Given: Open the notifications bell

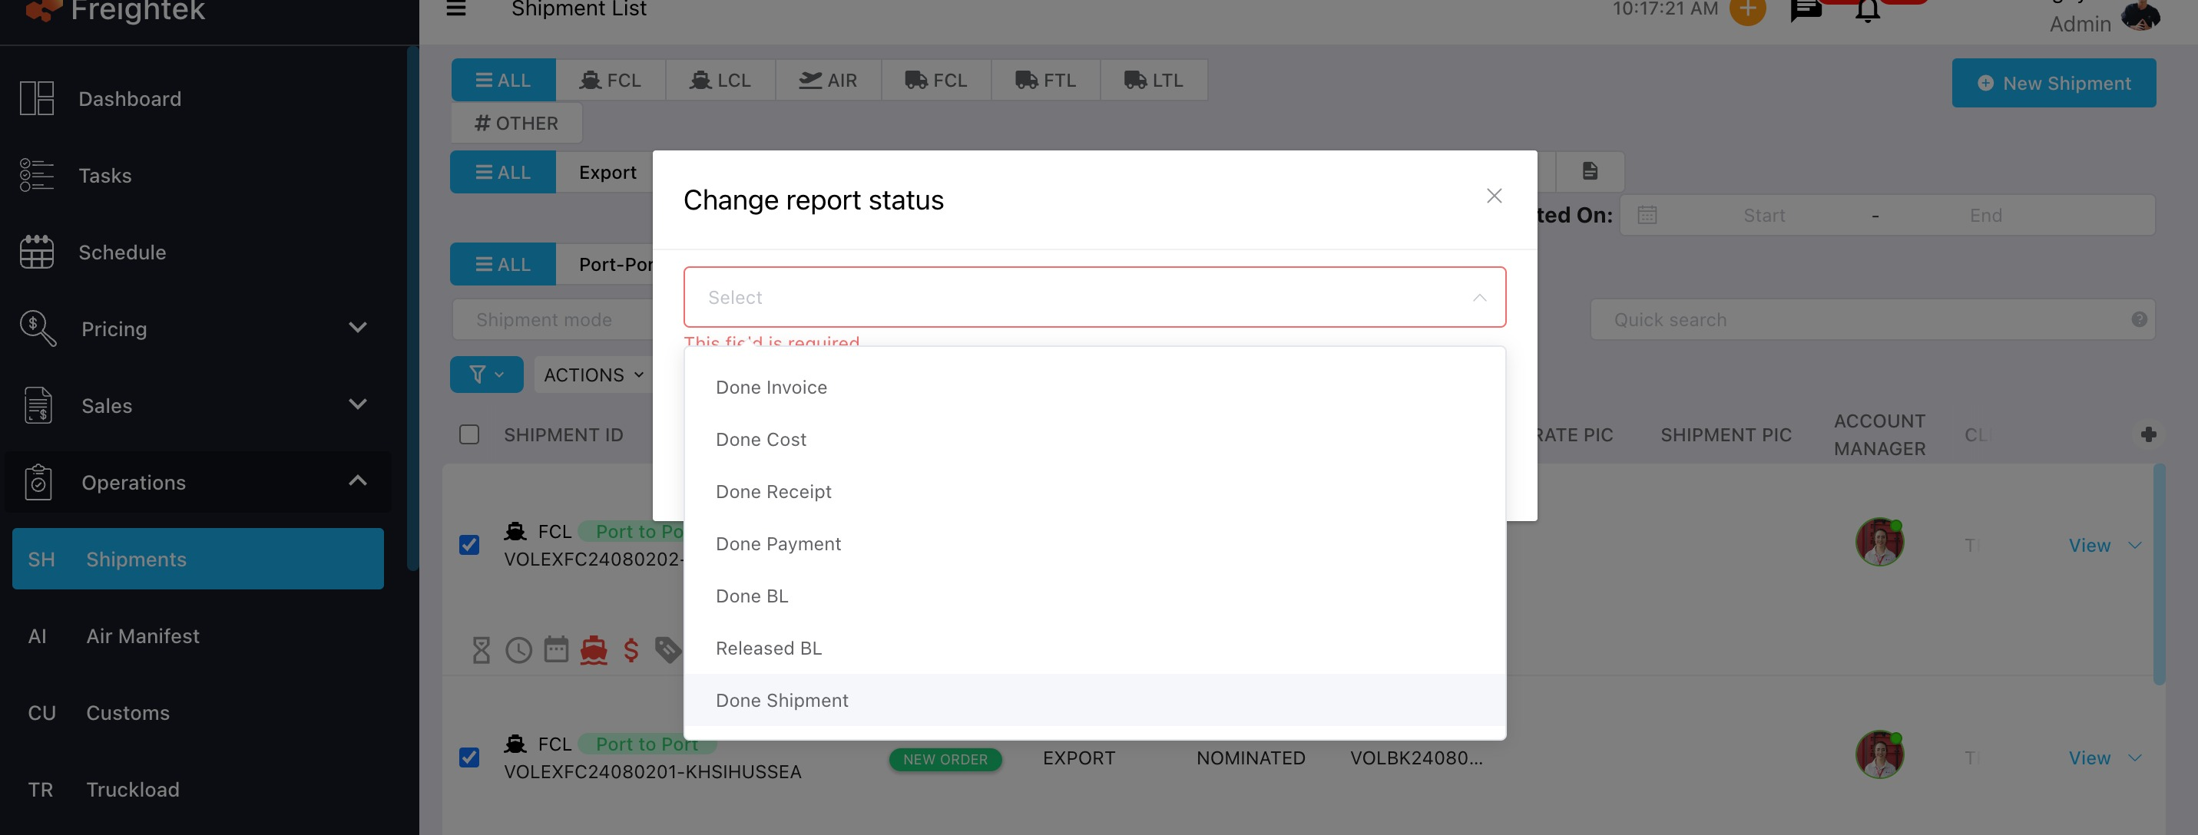Looking at the screenshot, I should click(x=1867, y=12).
